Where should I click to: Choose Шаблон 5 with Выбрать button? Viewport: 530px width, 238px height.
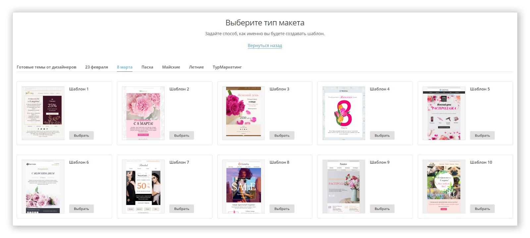pyautogui.click(x=482, y=136)
